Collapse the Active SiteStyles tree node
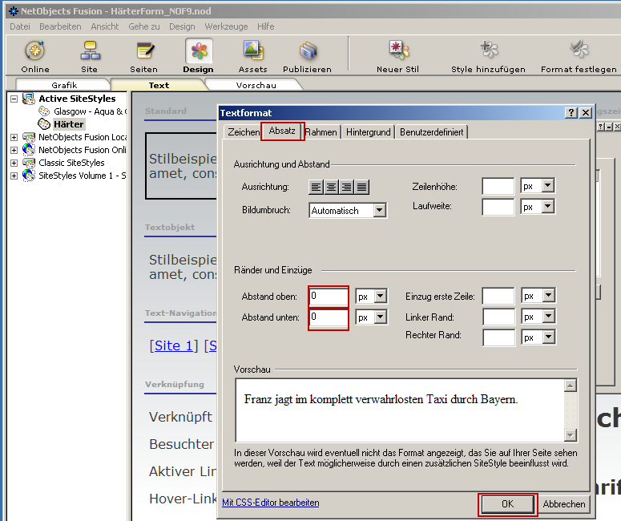This screenshot has width=621, height=521. tap(14, 99)
